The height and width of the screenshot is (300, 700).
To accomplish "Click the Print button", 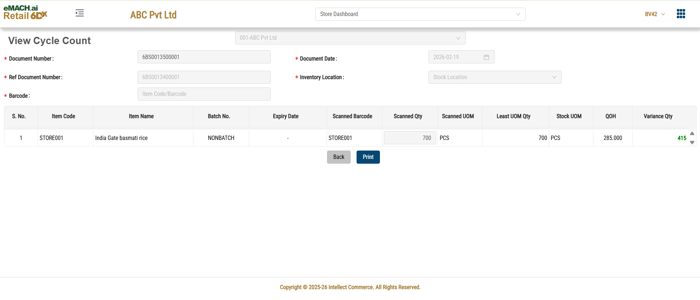I will pyautogui.click(x=368, y=157).
